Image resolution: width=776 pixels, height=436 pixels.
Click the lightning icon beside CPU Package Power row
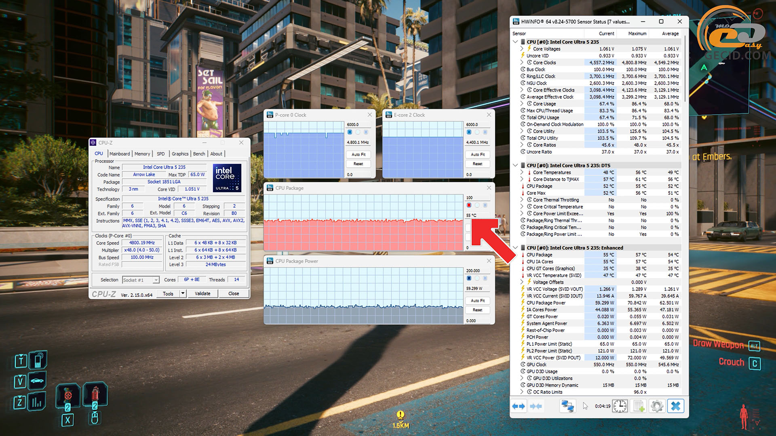523,303
